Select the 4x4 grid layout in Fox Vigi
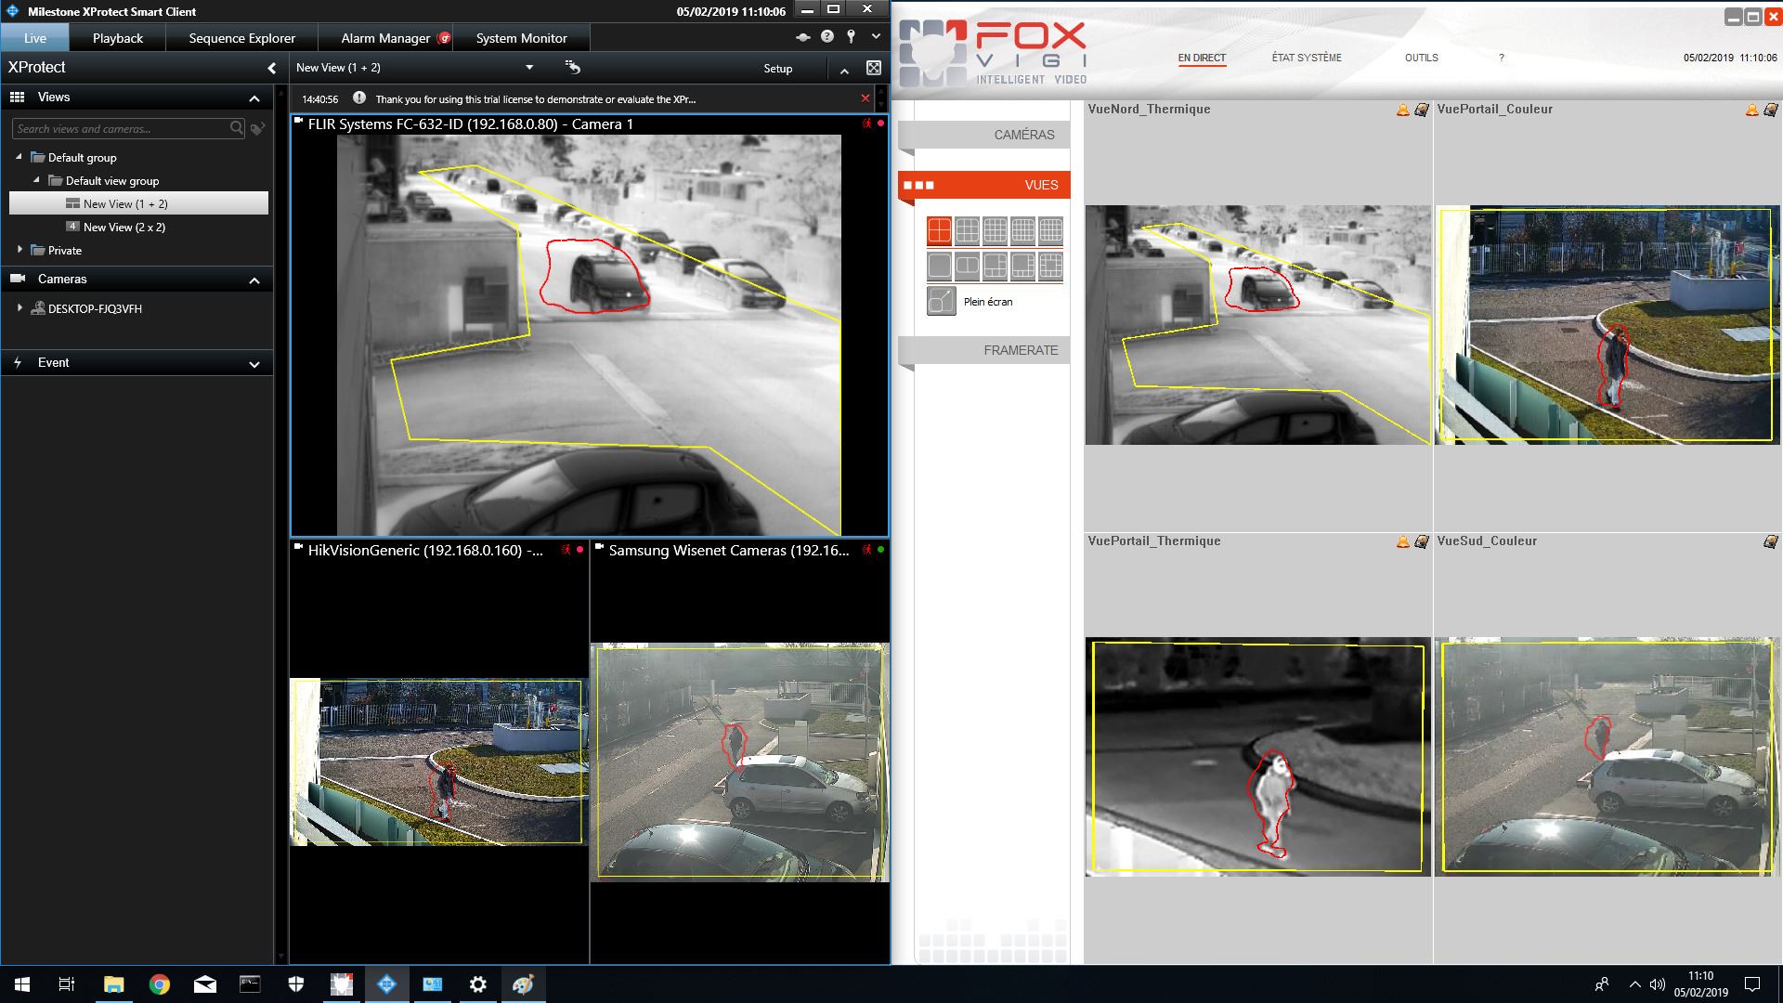 [996, 230]
